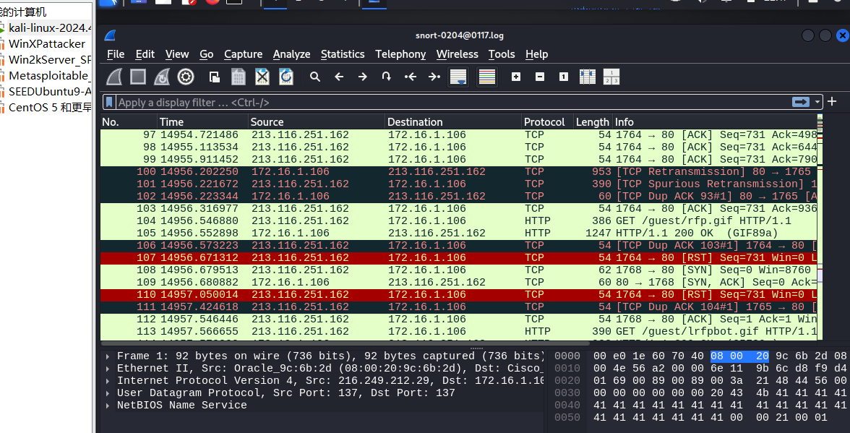Click the packet list minimap scrollbar

tap(820, 228)
